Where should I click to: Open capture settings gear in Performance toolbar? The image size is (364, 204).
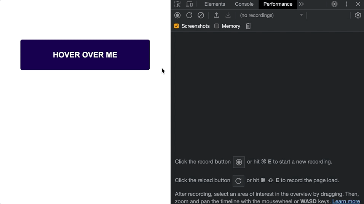pyautogui.click(x=358, y=15)
